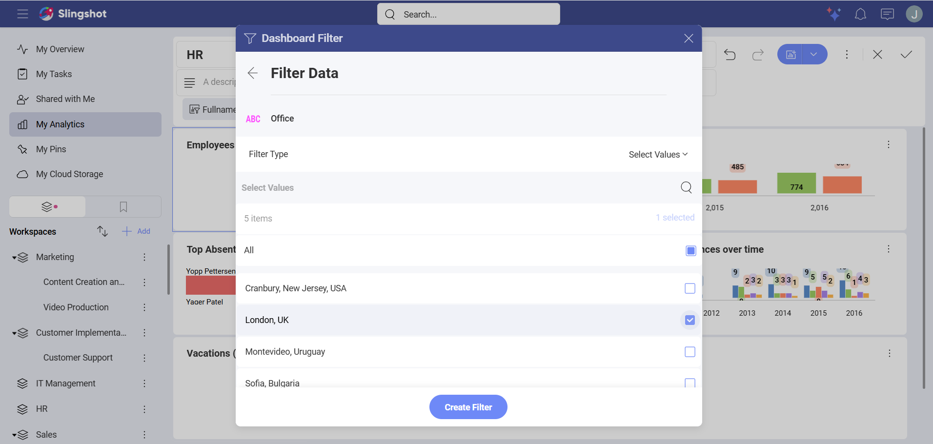Image resolution: width=933 pixels, height=444 pixels.
Task: Open options for the top-right chart widget
Action: pos(889,144)
